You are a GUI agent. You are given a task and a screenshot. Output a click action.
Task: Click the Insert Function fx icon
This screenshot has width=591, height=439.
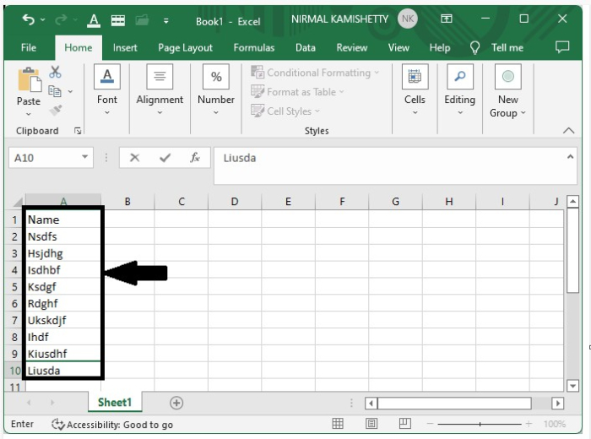point(195,158)
